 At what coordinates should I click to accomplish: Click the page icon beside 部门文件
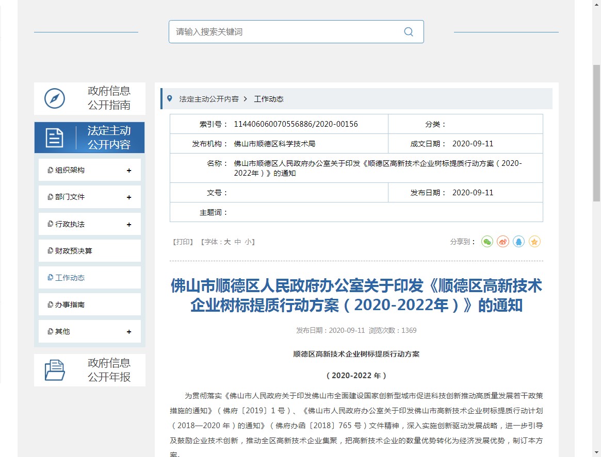point(50,197)
